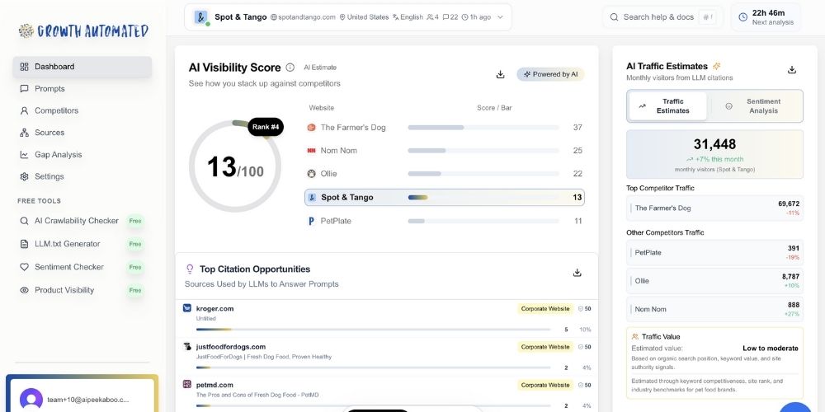Click the AI Estimate label
The width and height of the screenshot is (825, 412).
pos(320,68)
